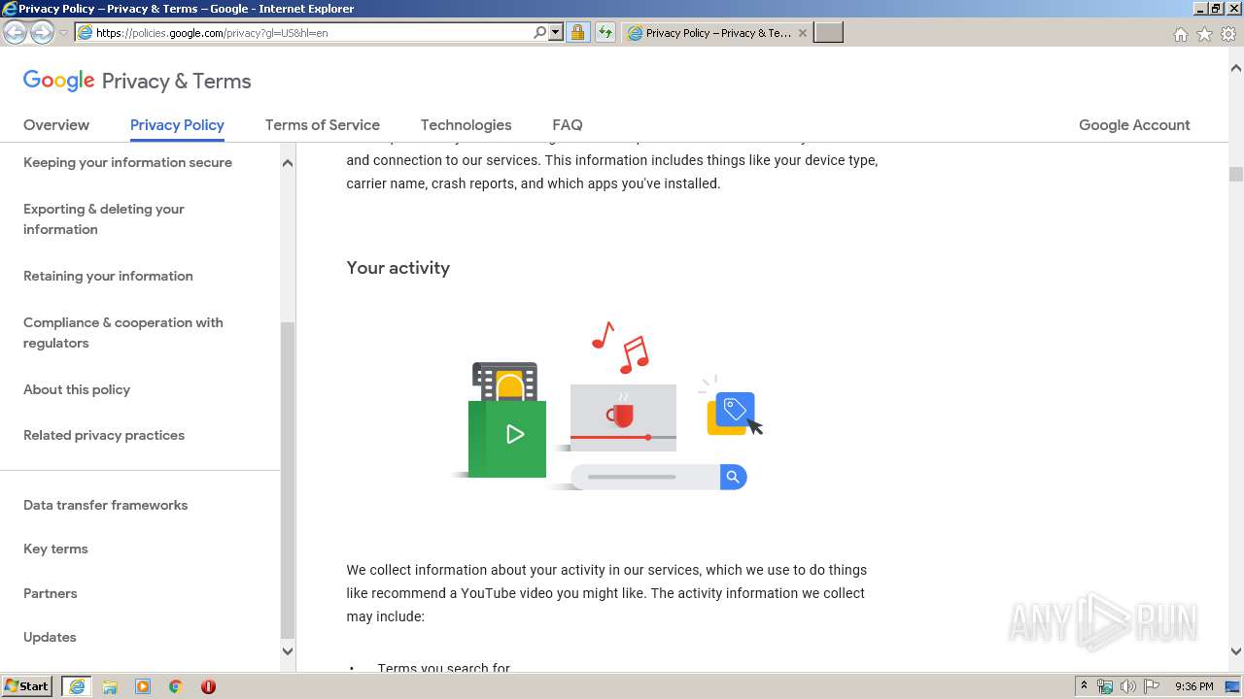1244x699 pixels.
Task: Open the Privacy Policy tab
Action: [x=177, y=125]
